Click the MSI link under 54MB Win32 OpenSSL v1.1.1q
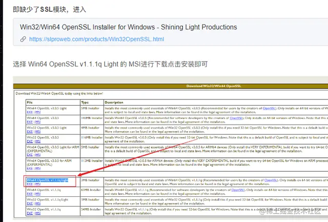Viewport: 328px width, 222px height. click(x=38, y=213)
